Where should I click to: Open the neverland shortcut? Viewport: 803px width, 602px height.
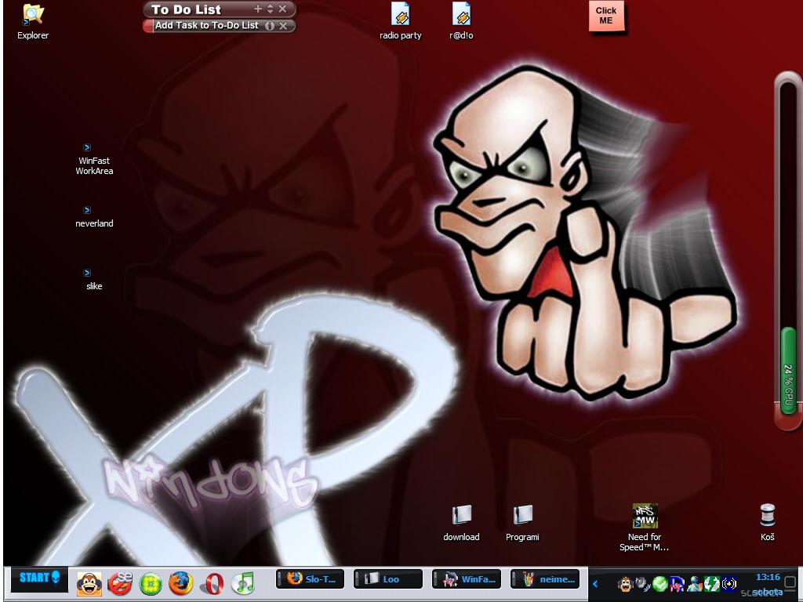tap(94, 218)
